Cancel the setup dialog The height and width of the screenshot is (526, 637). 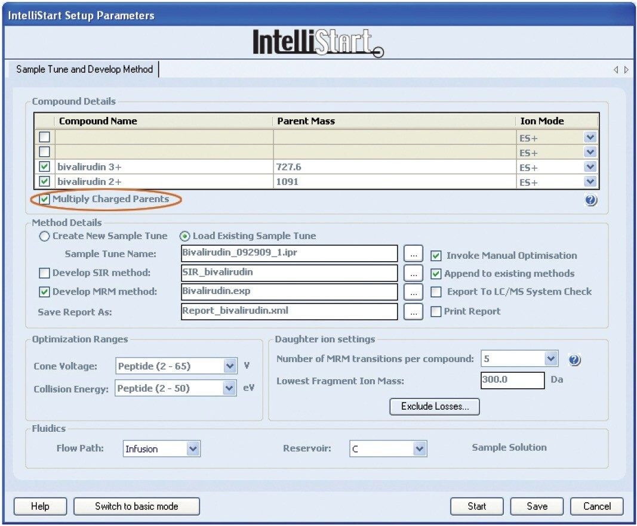tap(597, 506)
